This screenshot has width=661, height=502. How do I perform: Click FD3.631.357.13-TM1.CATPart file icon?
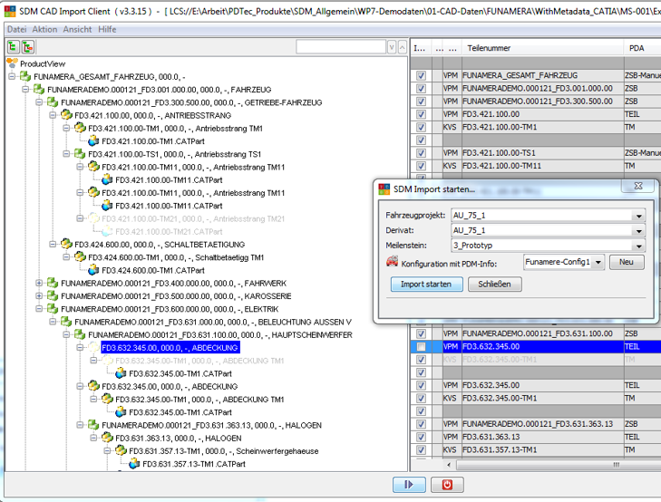[x=134, y=464]
